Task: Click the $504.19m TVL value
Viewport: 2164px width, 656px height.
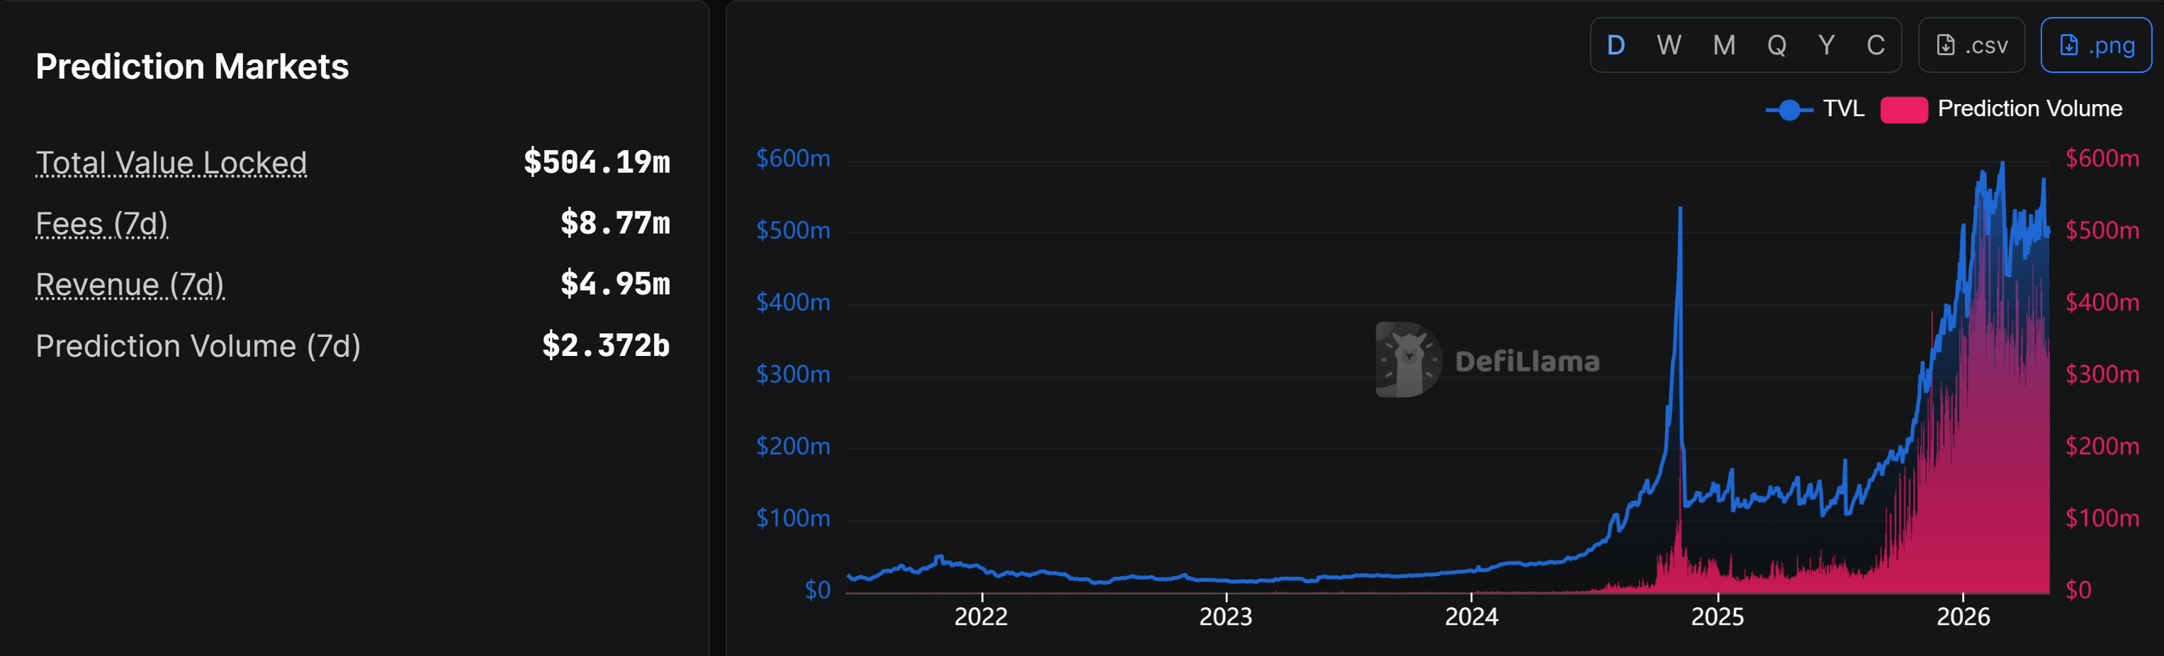Action: [597, 162]
